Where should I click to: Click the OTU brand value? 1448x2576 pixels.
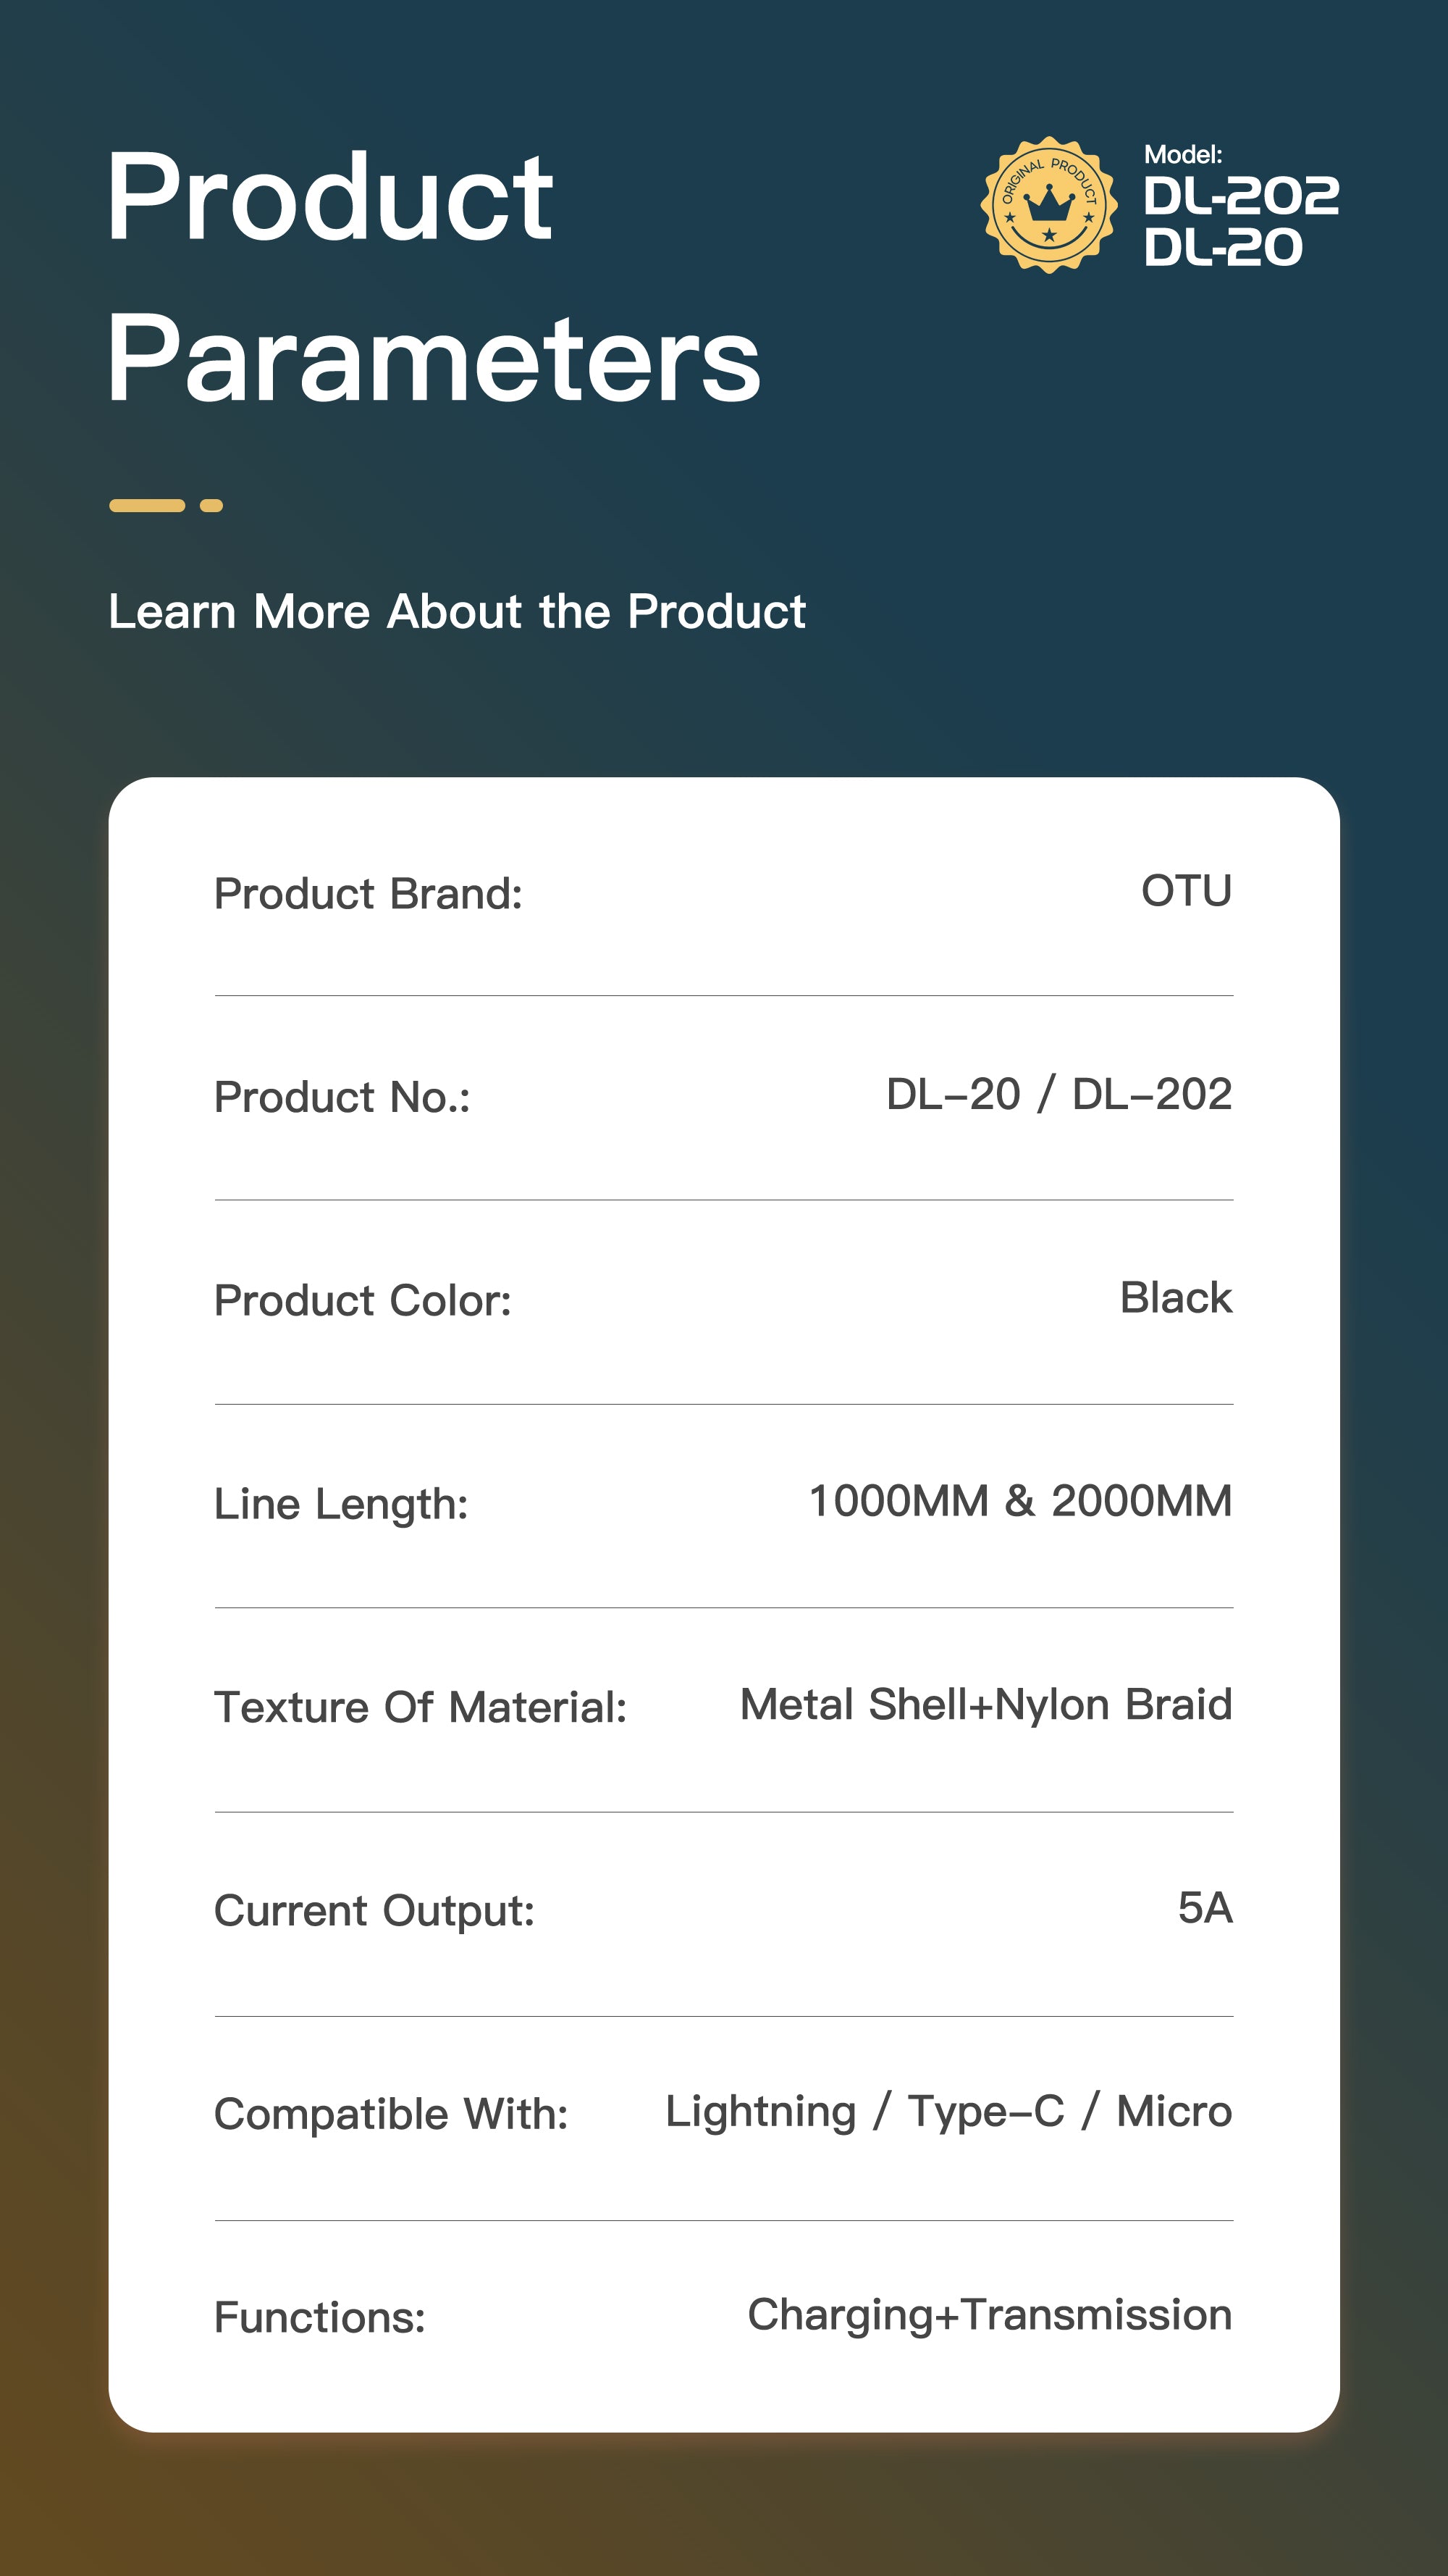pyautogui.click(x=1186, y=891)
